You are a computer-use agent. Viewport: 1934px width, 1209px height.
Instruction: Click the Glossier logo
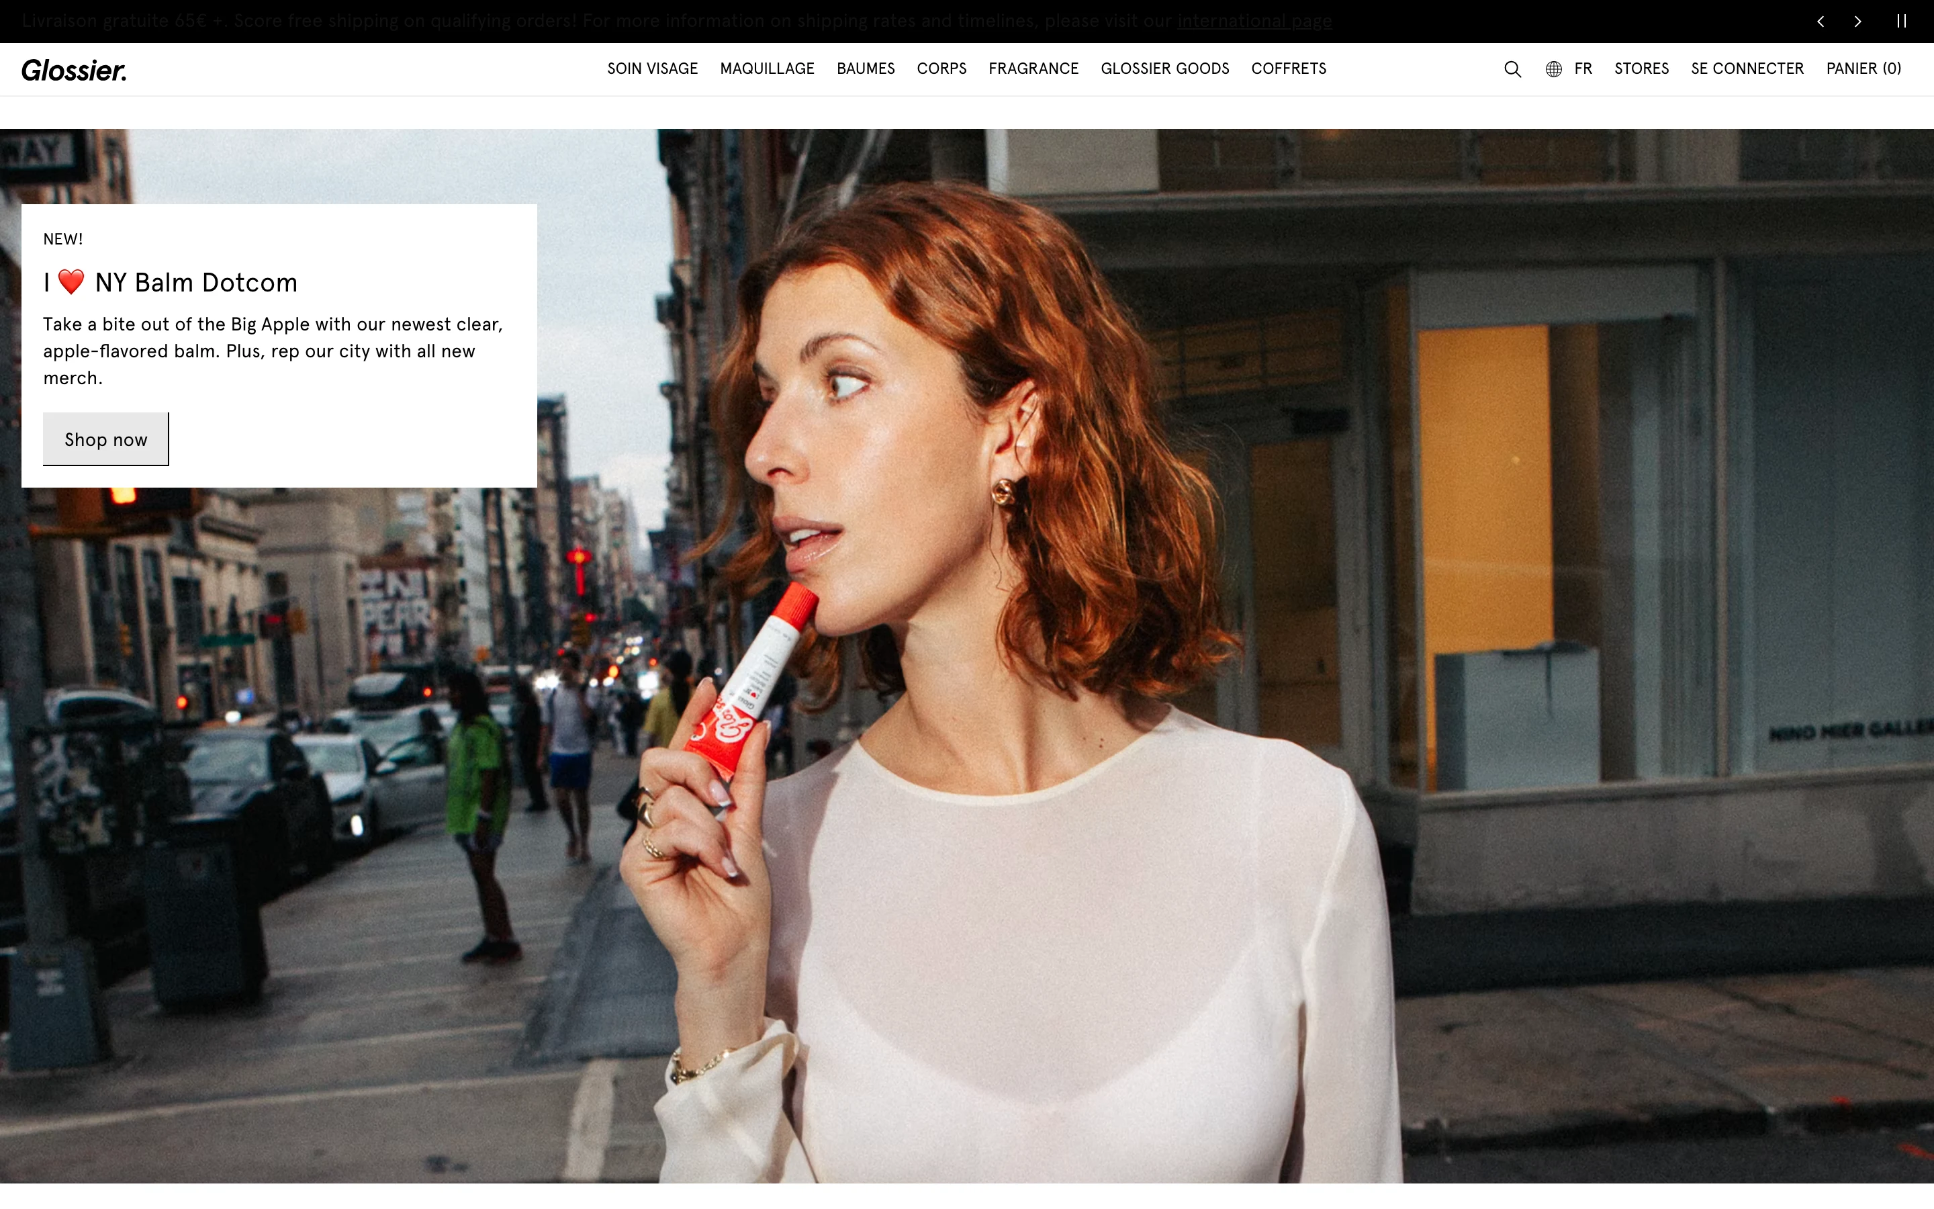tap(73, 71)
